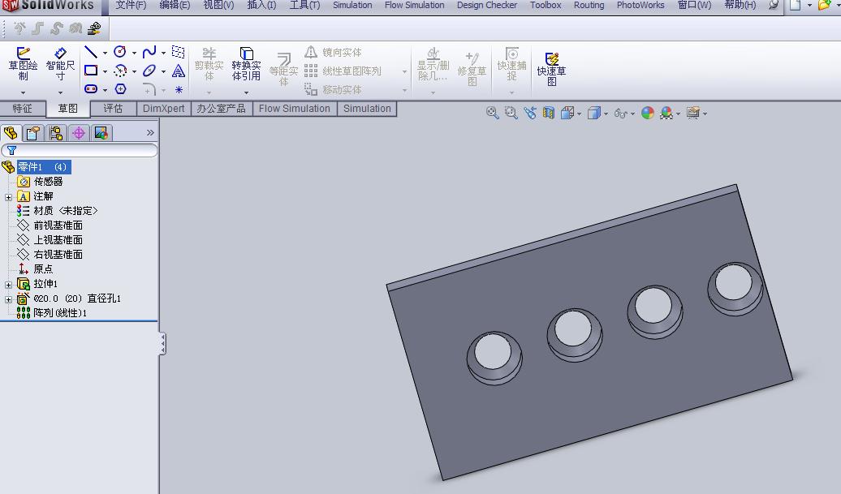Click the Zoom to Fit icon
Screen dimensions: 841x494
pos(492,113)
